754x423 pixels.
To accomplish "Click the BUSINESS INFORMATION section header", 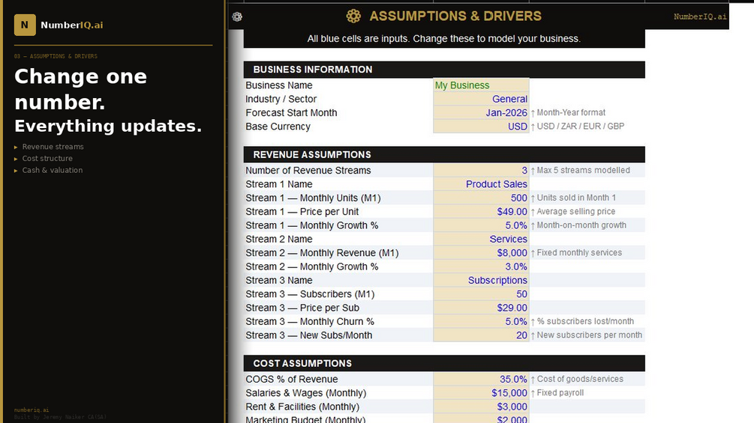I will [444, 70].
